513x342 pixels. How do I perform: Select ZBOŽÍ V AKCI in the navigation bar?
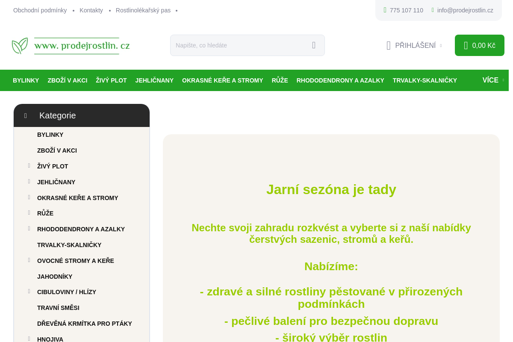pos(67,80)
